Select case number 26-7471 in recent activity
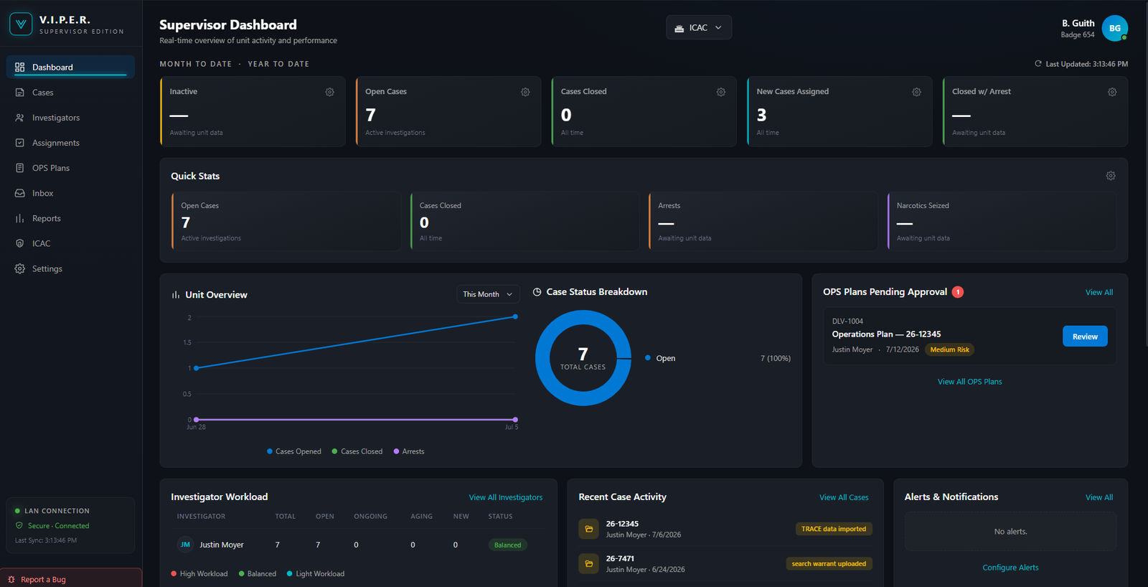Image resolution: width=1148 pixels, height=587 pixels. (620, 558)
